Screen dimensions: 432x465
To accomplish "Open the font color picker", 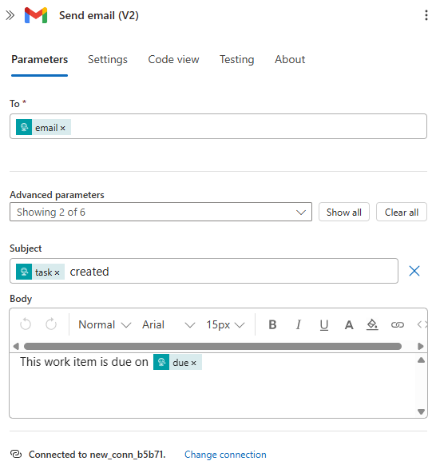I will coord(349,325).
